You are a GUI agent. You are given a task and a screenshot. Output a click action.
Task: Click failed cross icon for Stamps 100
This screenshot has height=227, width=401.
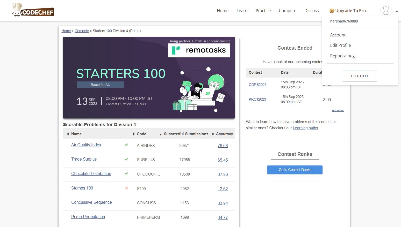tap(126, 188)
